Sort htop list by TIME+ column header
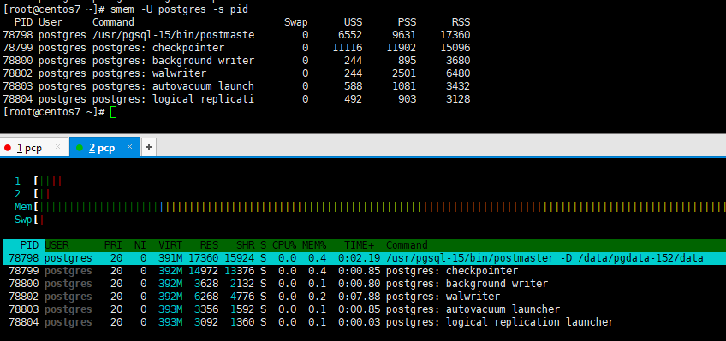The width and height of the screenshot is (726, 341). click(360, 245)
